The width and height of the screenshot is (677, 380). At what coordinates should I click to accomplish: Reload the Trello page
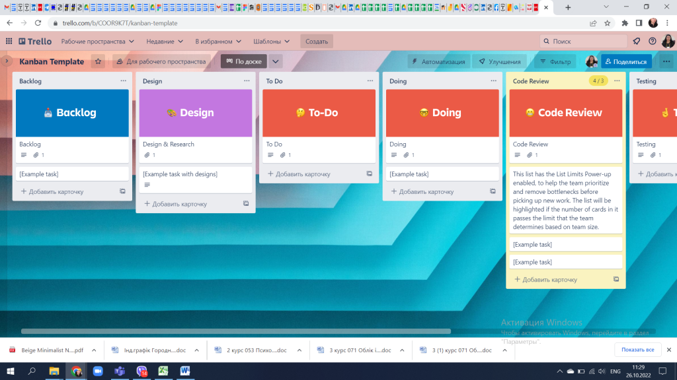pyautogui.click(x=38, y=23)
